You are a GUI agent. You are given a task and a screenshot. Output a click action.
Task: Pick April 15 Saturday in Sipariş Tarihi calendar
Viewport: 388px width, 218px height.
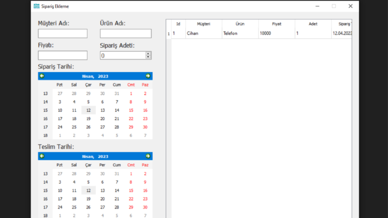(x=131, y=110)
